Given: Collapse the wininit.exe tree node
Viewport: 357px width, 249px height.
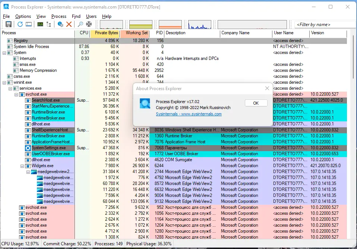Looking at the screenshot, I should tap(4, 83).
